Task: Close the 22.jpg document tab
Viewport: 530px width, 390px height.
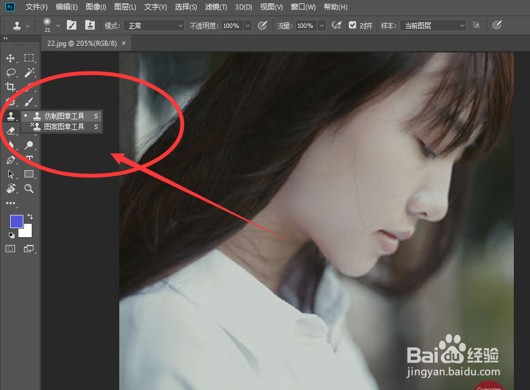Action: 124,43
